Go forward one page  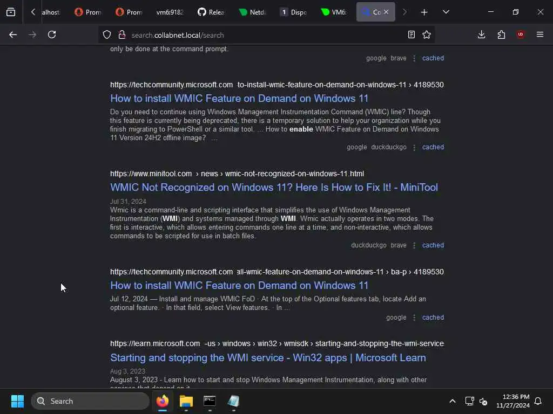32,35
